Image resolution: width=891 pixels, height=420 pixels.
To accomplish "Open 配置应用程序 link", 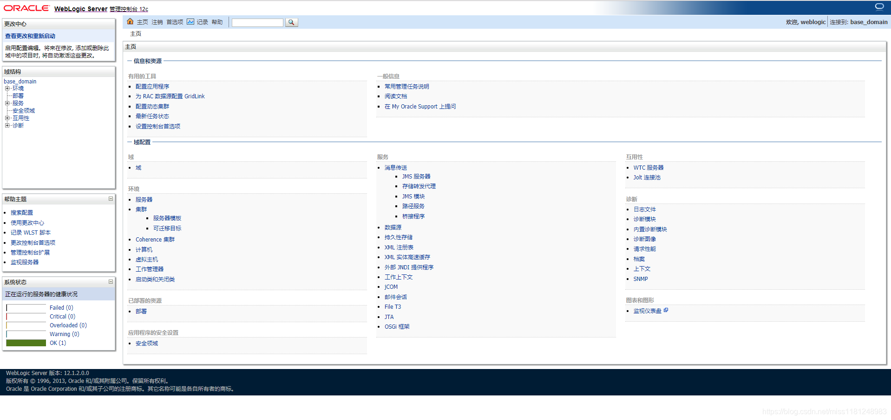I will [152, 87].
